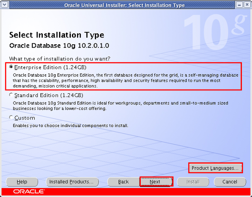Proceed with the Next button
This screenshot has width=252, height=197.
(156, 182)
